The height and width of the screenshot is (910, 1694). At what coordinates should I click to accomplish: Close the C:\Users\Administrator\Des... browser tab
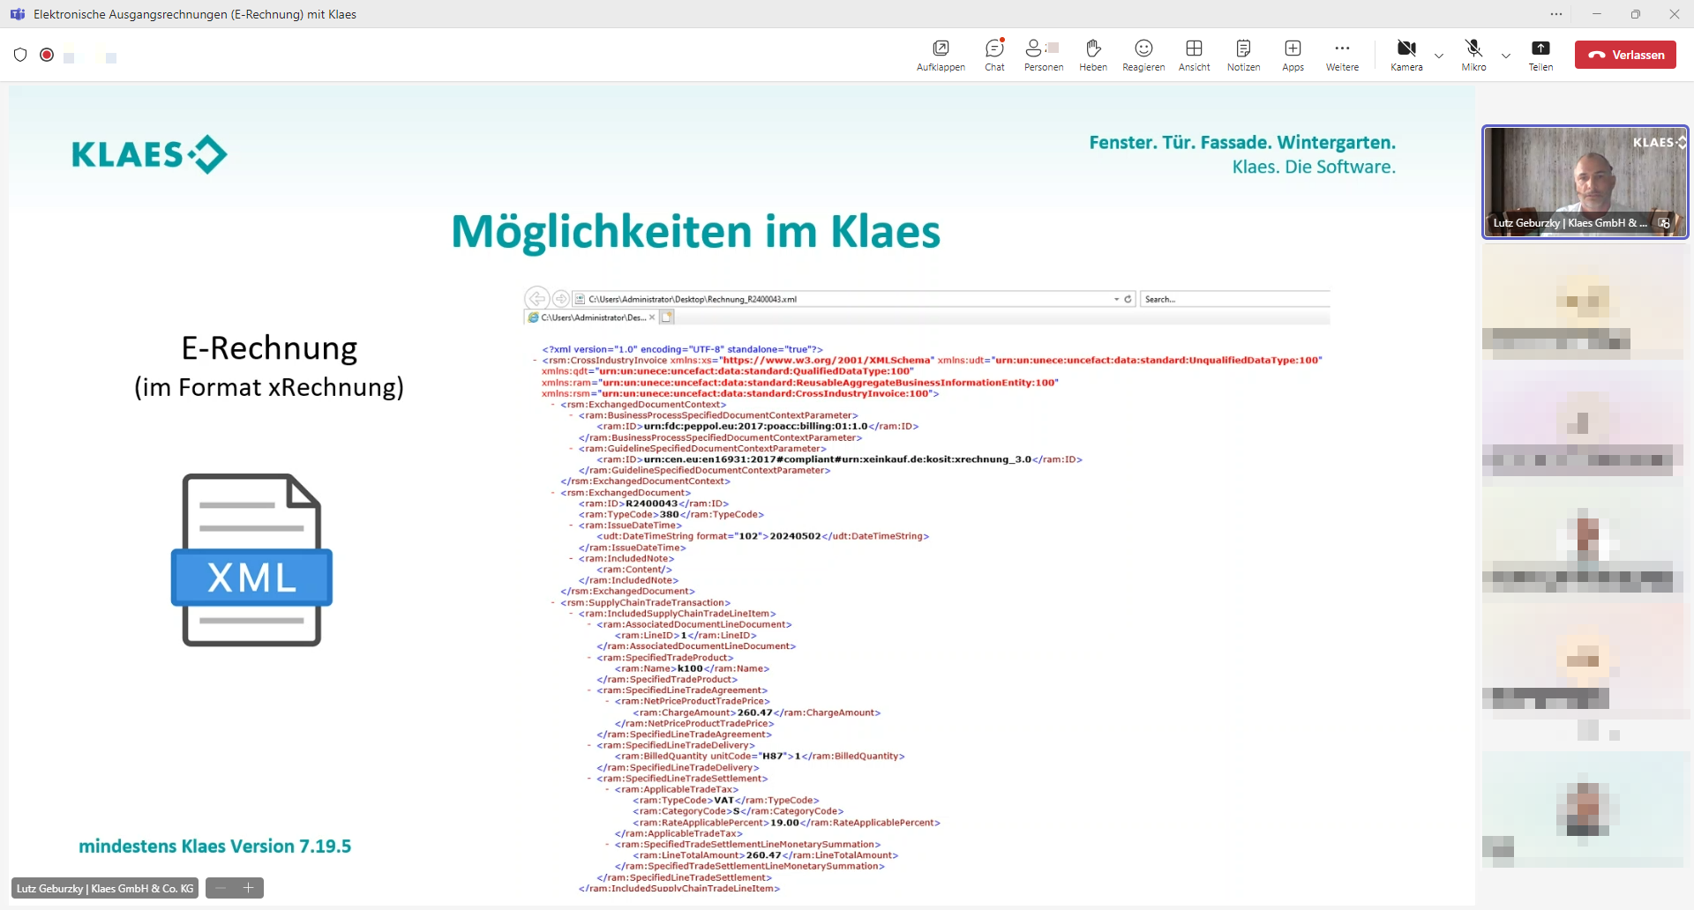(652, 317)
